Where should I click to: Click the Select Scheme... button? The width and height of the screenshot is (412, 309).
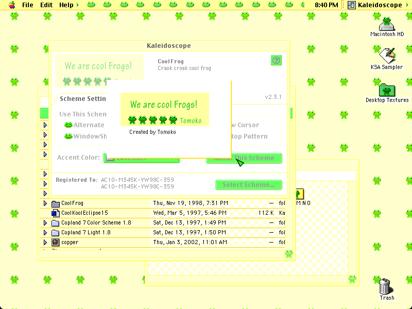tap(249, 185)
